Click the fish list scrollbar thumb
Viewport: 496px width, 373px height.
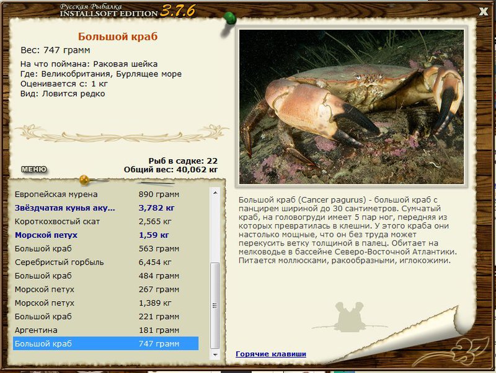click(x=215, y=305)
